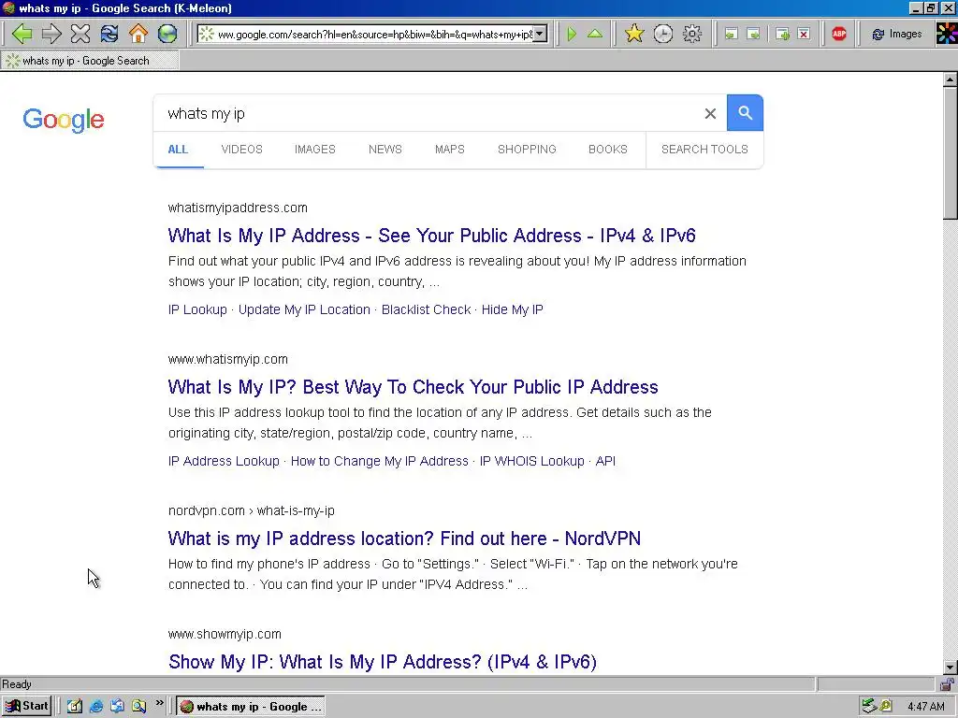
Task: Open the Start menu
Action: 27,706
